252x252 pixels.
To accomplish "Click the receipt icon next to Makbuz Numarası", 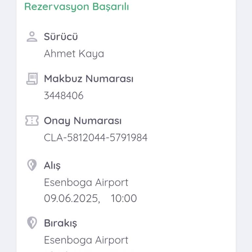I will point(32,79).
